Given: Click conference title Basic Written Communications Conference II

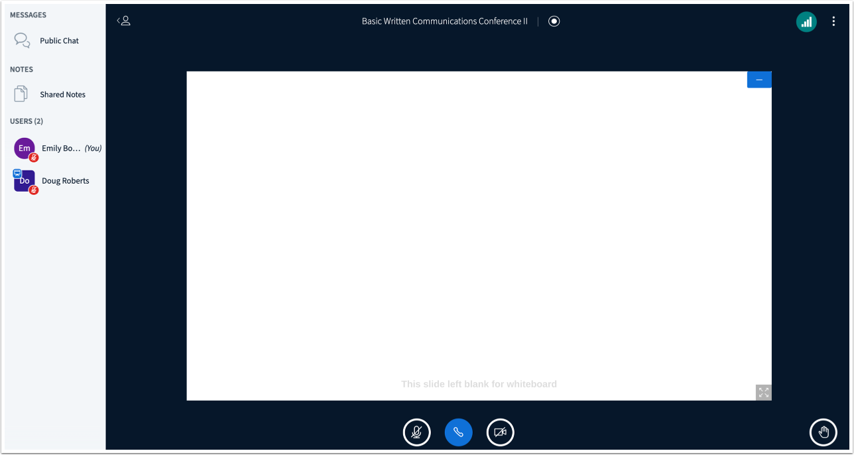Looking at the screenshot, I should [x=445, y=21].
